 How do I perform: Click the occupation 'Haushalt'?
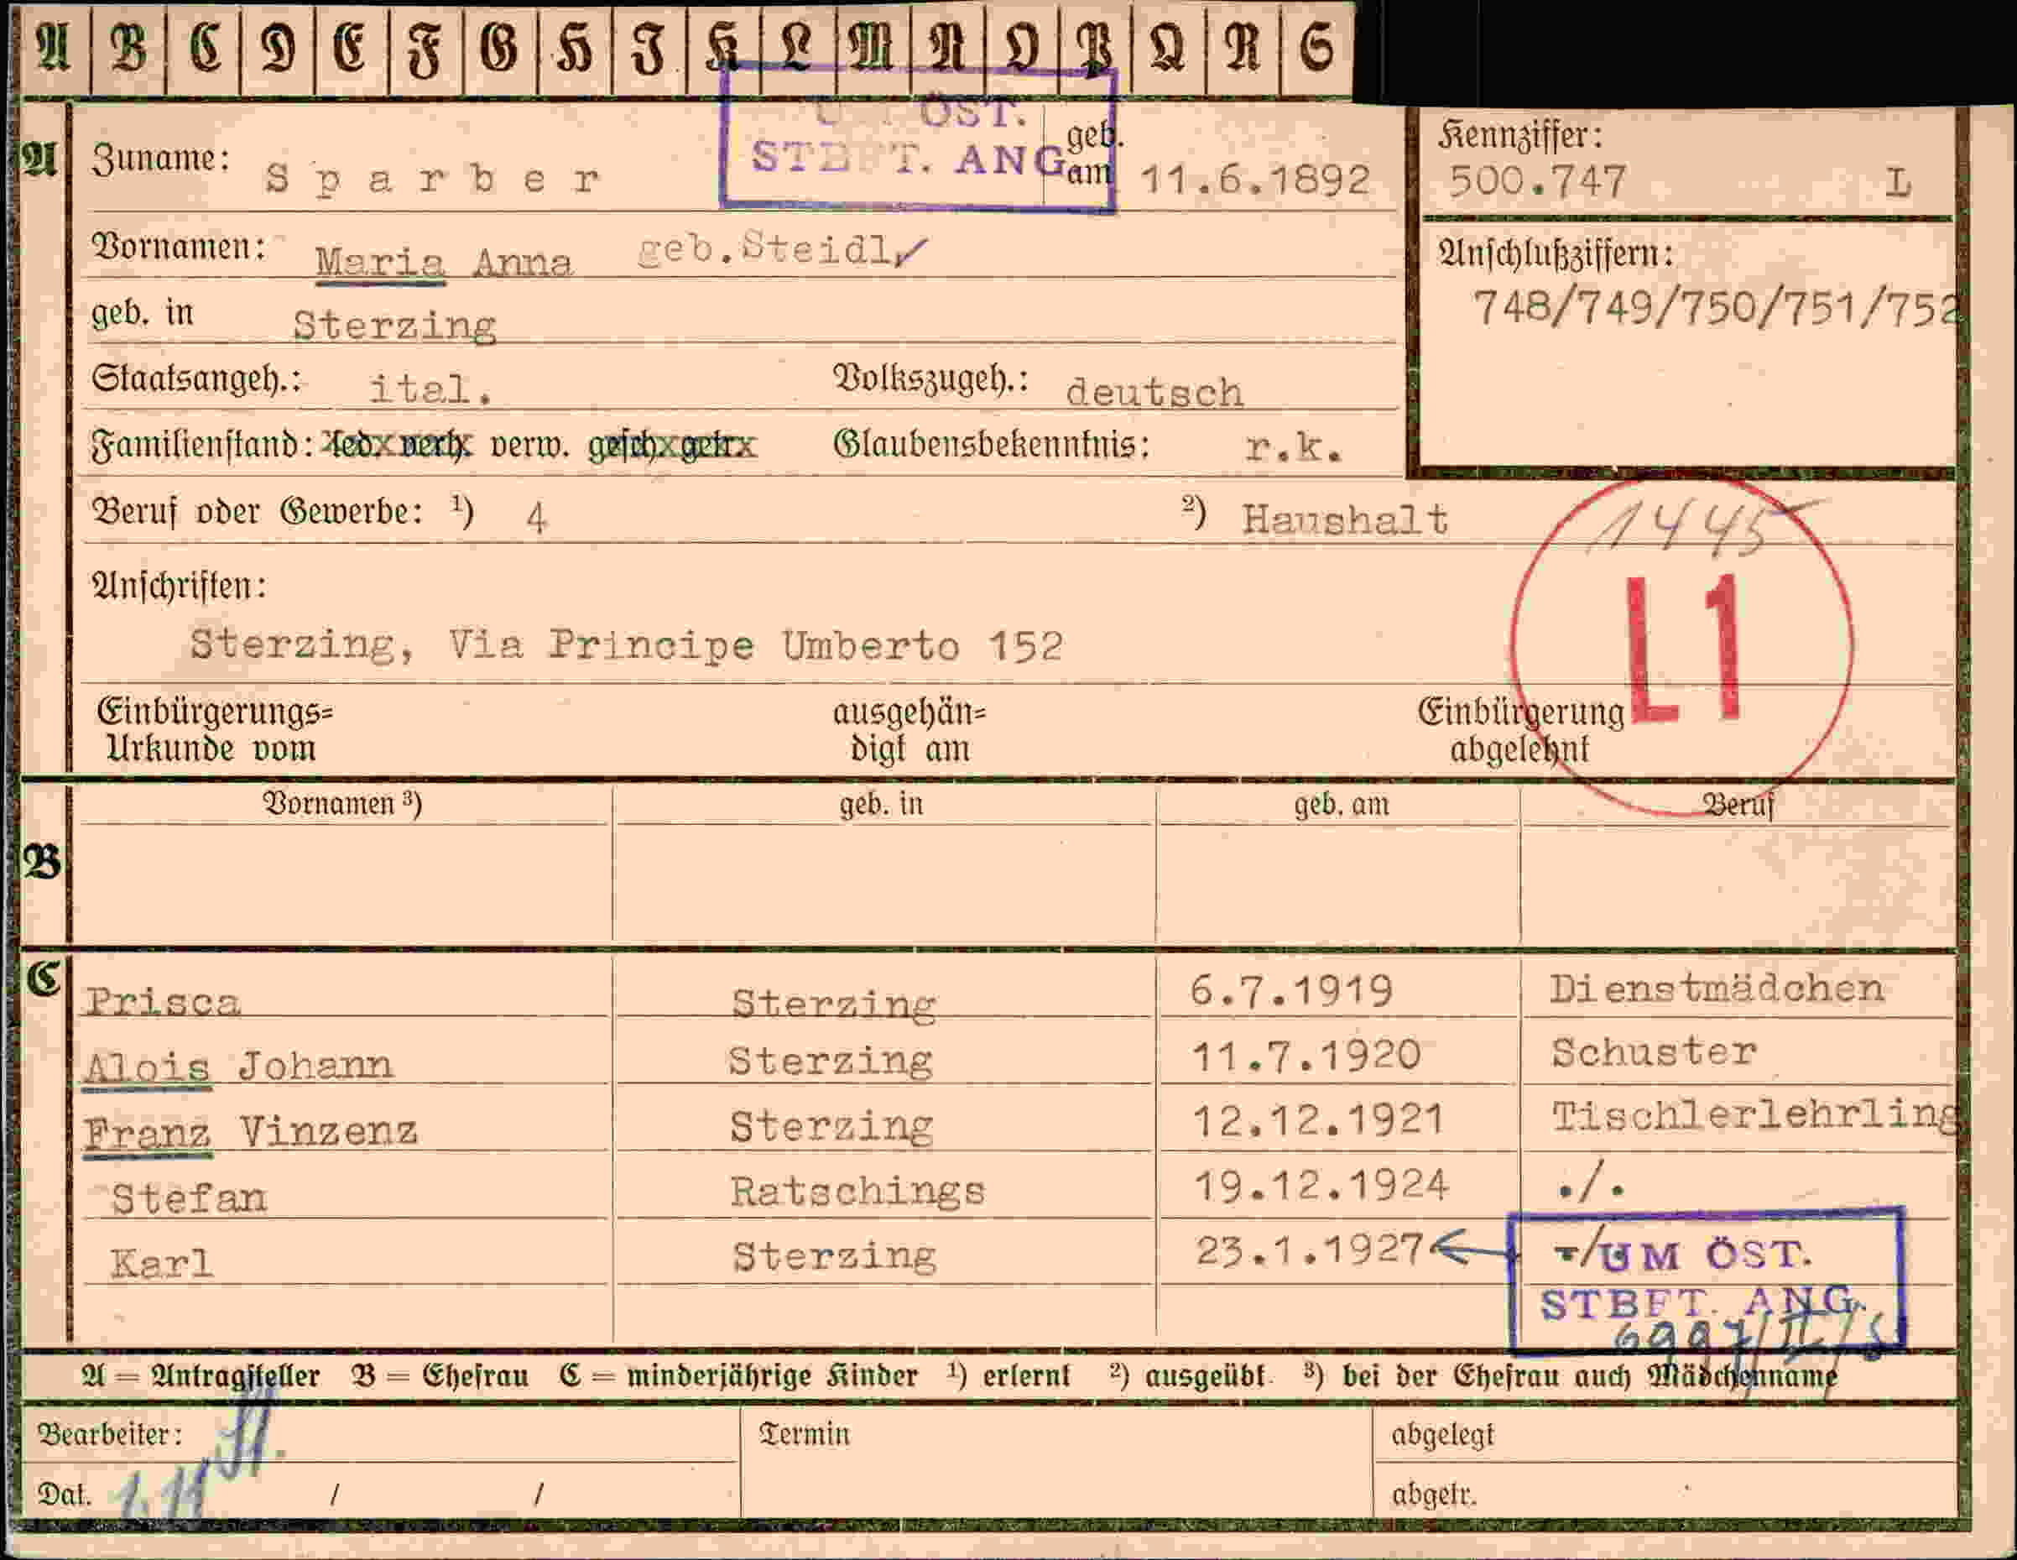coord(1345,519)
